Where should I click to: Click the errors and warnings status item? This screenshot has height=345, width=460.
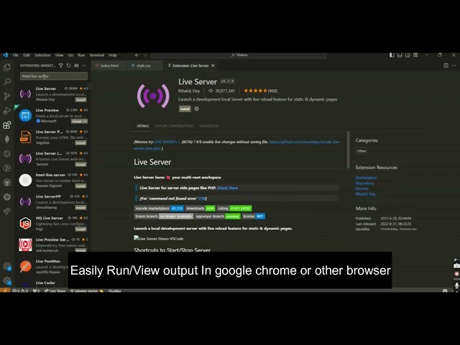click(x=20, y=290)
